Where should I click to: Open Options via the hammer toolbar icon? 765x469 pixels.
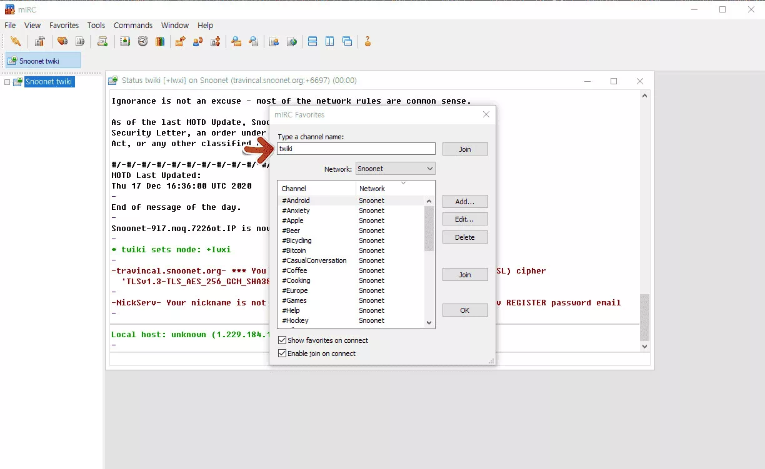click(40, 42)
